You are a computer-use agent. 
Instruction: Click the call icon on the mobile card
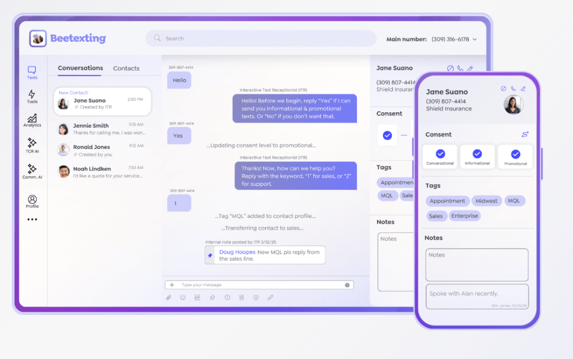513,89
